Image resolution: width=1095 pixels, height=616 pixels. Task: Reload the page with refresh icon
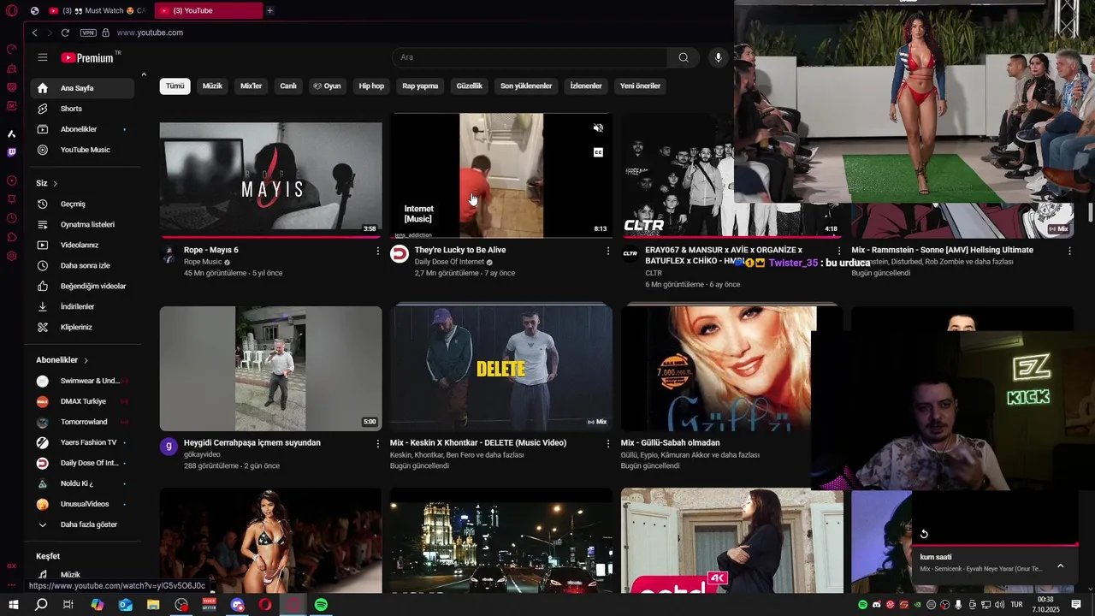pos(65,33)
